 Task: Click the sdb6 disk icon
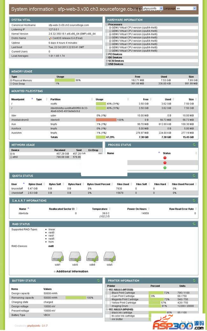click(92, 256)
